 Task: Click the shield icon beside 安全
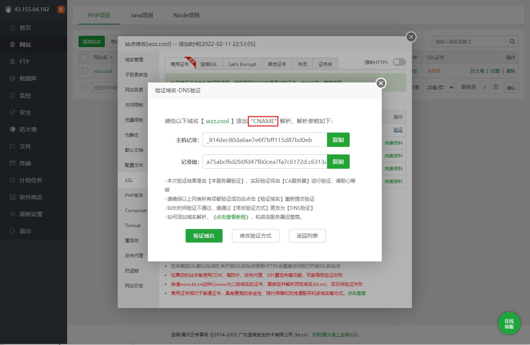point(12,112)
